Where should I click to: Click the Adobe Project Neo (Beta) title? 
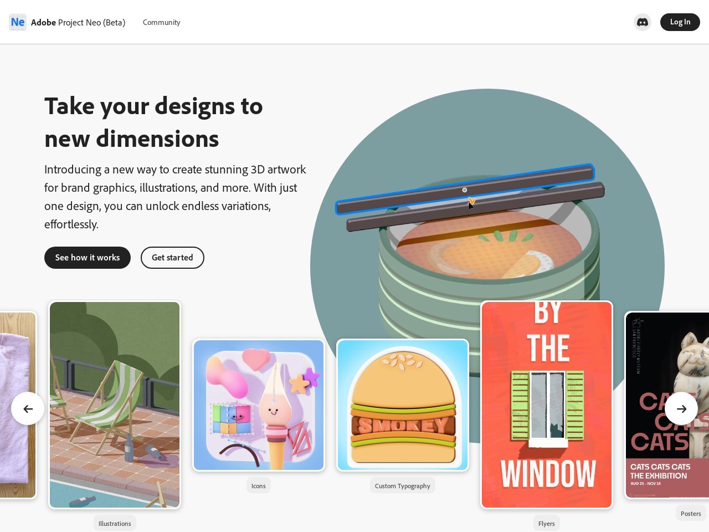coord(78,22)
